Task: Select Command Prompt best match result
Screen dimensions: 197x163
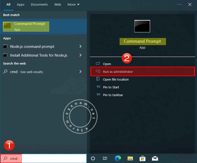Action: coord(43,26)
